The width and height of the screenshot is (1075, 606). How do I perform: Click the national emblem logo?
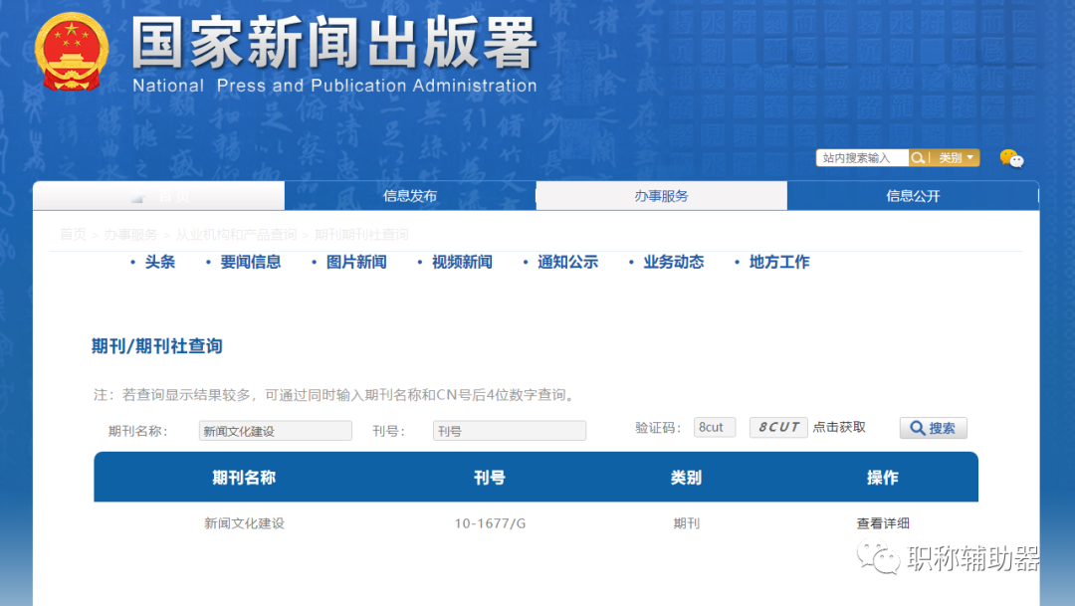click(x=71, y=50)
